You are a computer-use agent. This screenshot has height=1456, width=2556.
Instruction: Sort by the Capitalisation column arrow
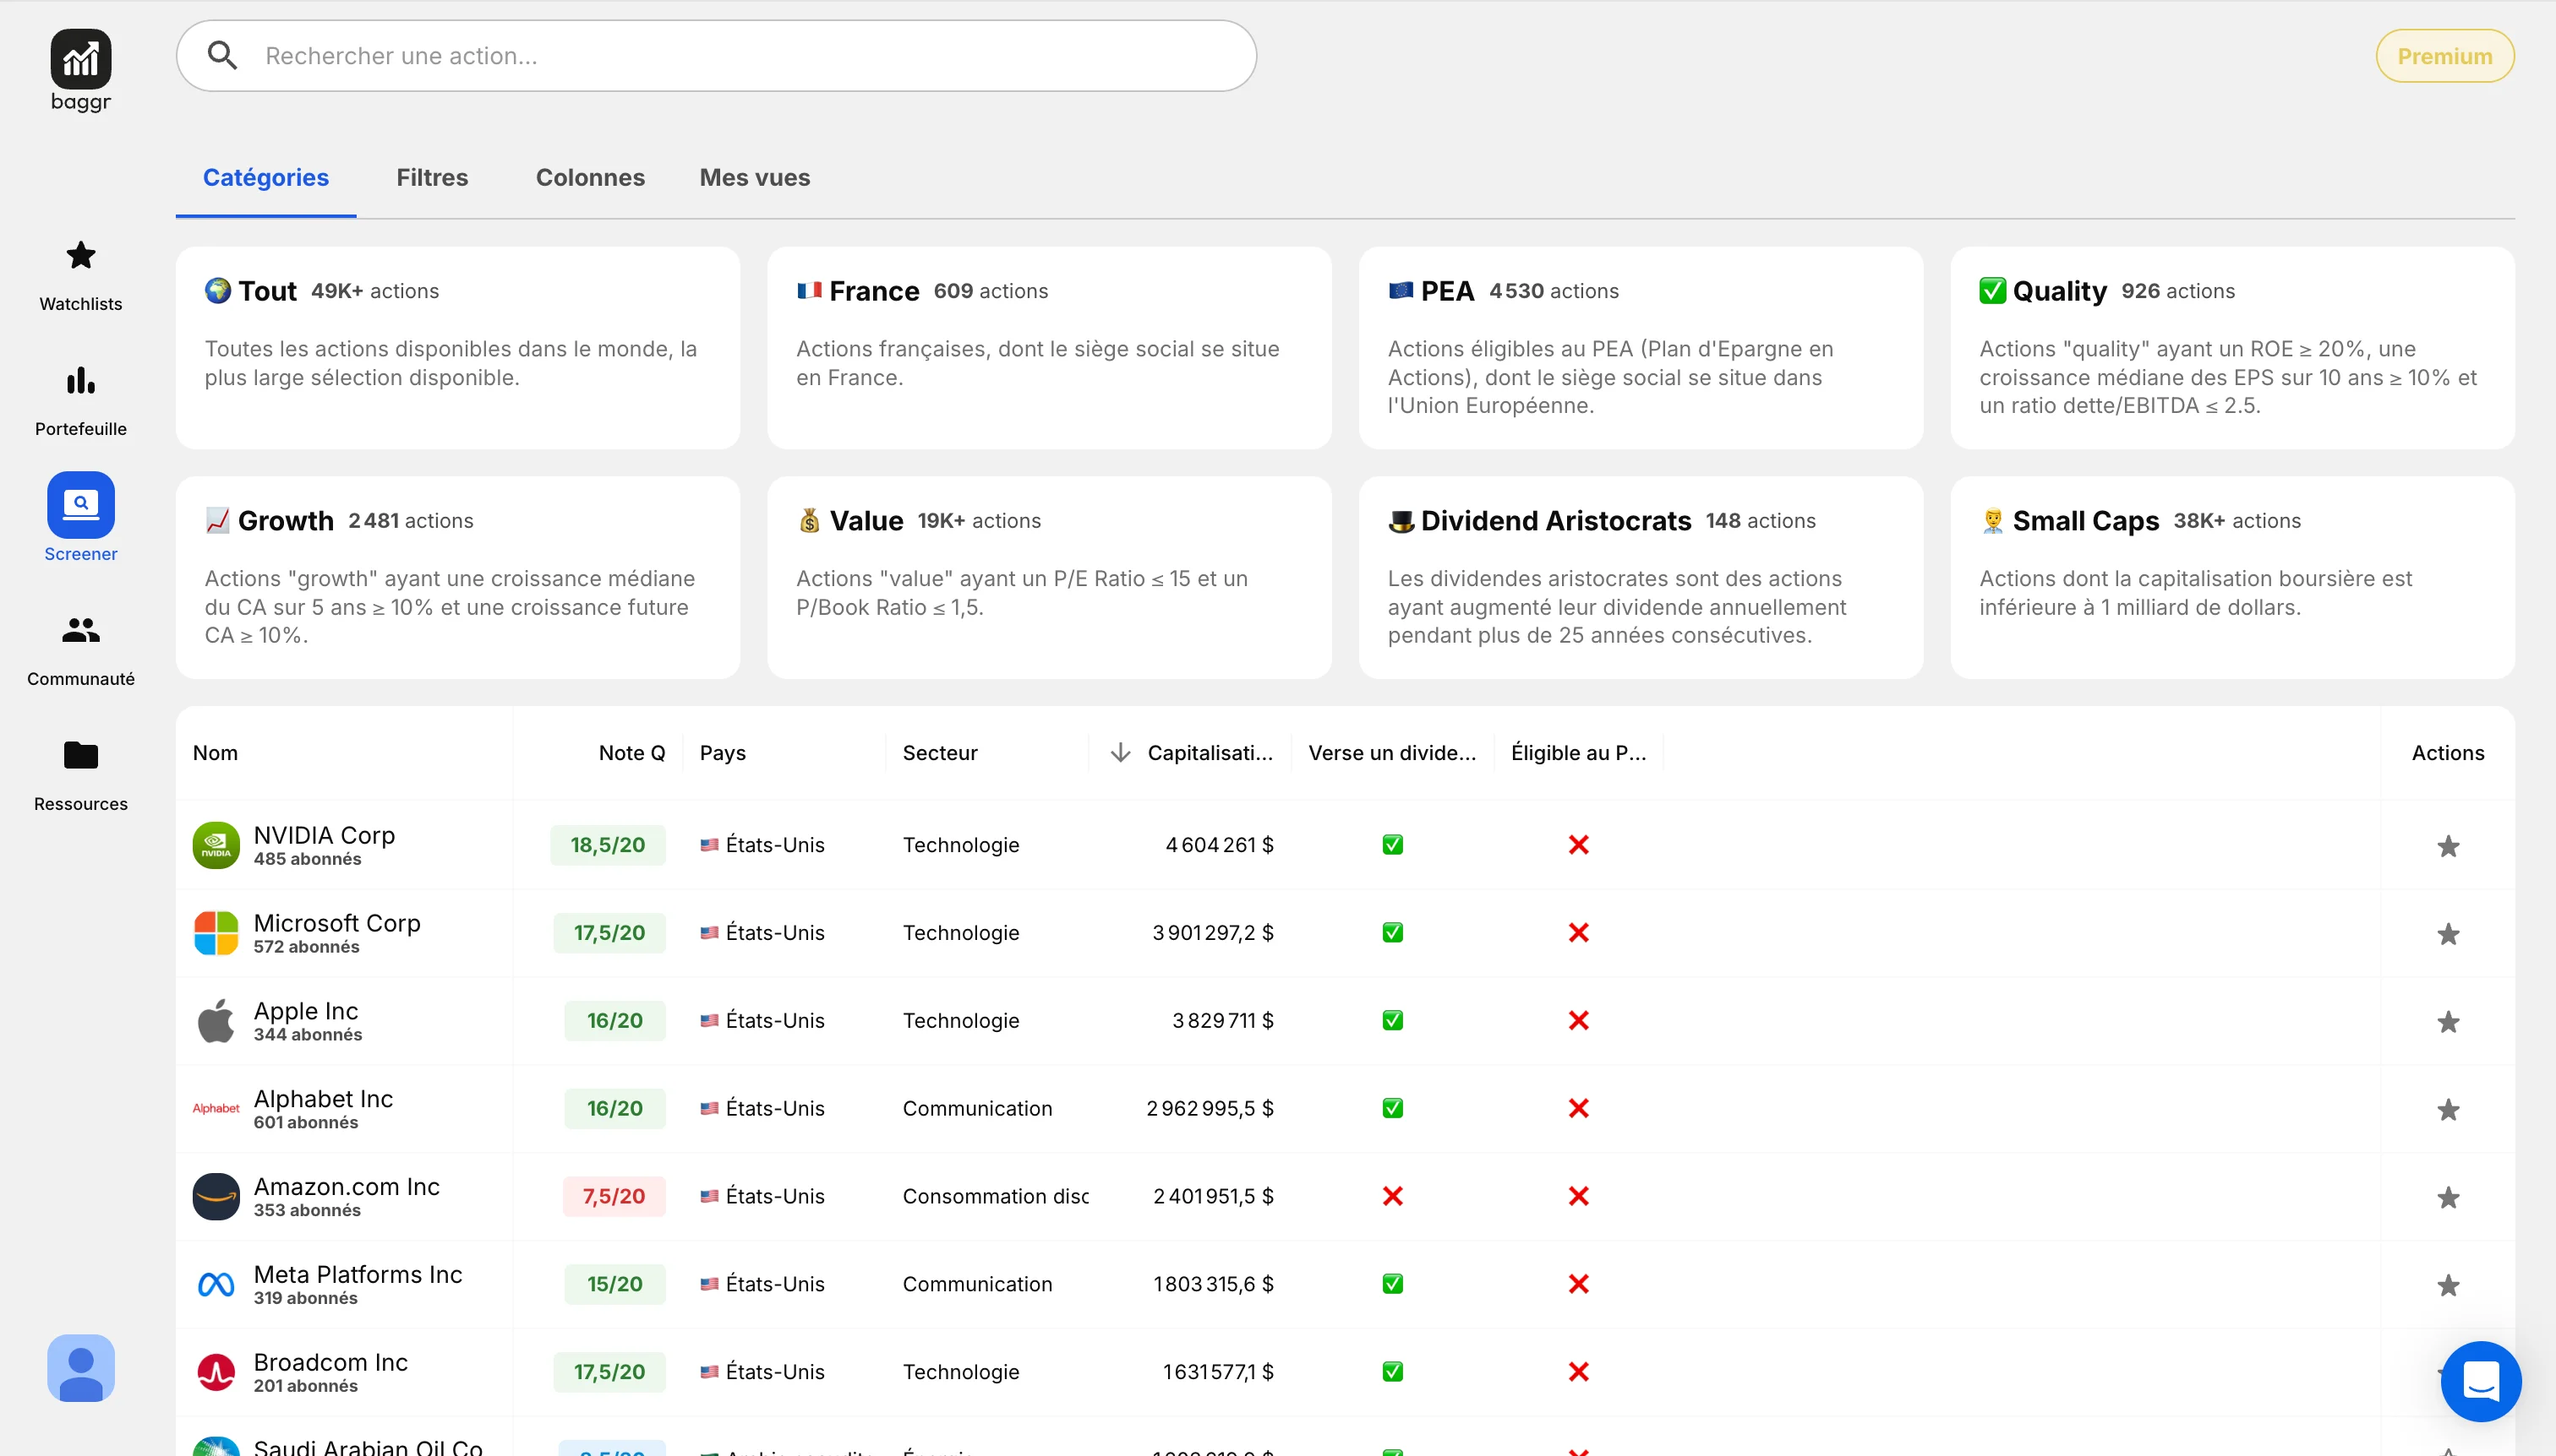1120,752
